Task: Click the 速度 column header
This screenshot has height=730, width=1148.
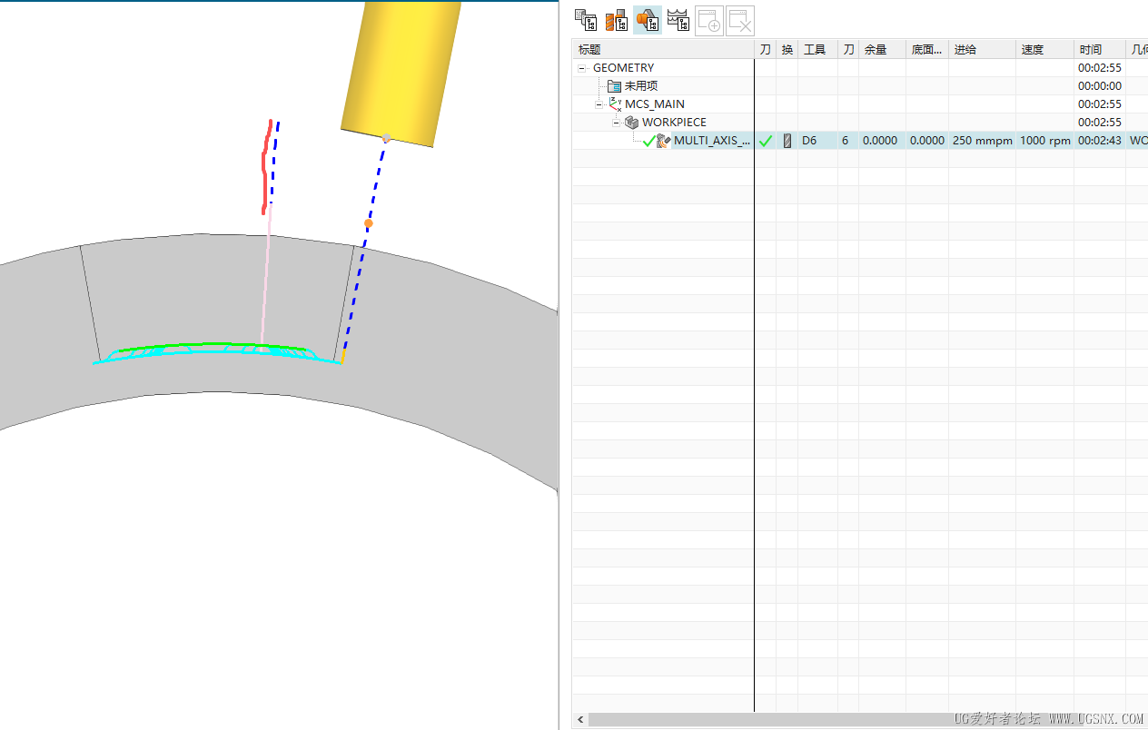Action: coord(1044,50)
